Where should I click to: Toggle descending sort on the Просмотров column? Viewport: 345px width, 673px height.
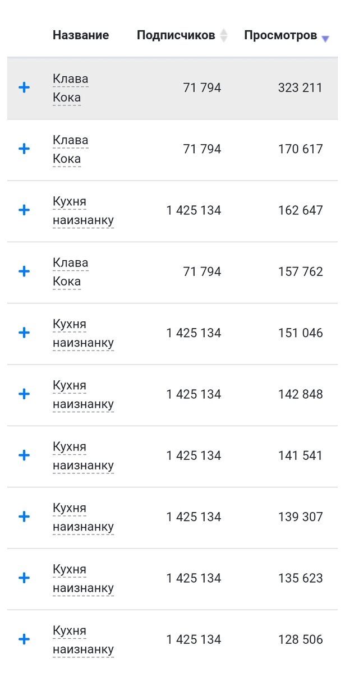(x=325, y=38)
